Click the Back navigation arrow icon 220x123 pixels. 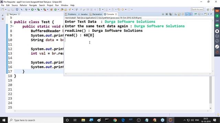click(x=123, y=10)
